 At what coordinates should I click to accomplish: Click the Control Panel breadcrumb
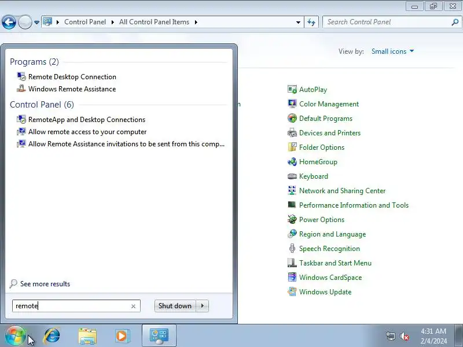pos(85,22)
